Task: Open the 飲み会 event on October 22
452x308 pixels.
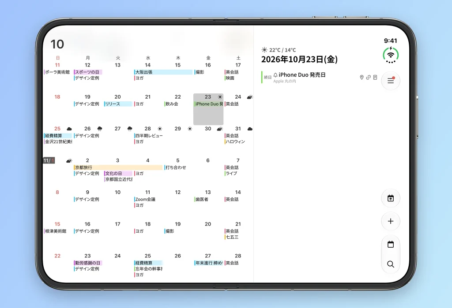Action: click(172, 104)
